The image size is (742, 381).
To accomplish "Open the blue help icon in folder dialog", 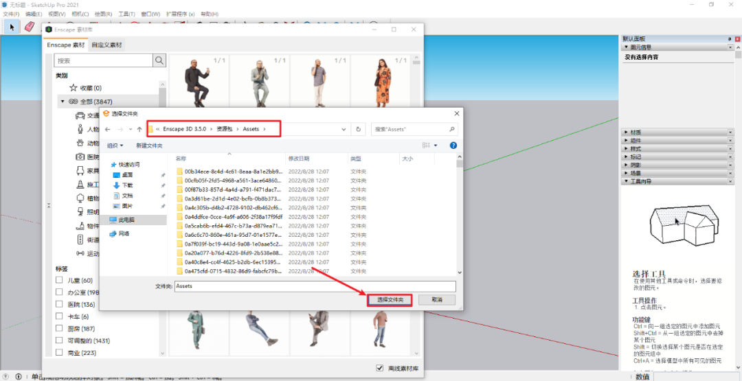I will point(453,146).
